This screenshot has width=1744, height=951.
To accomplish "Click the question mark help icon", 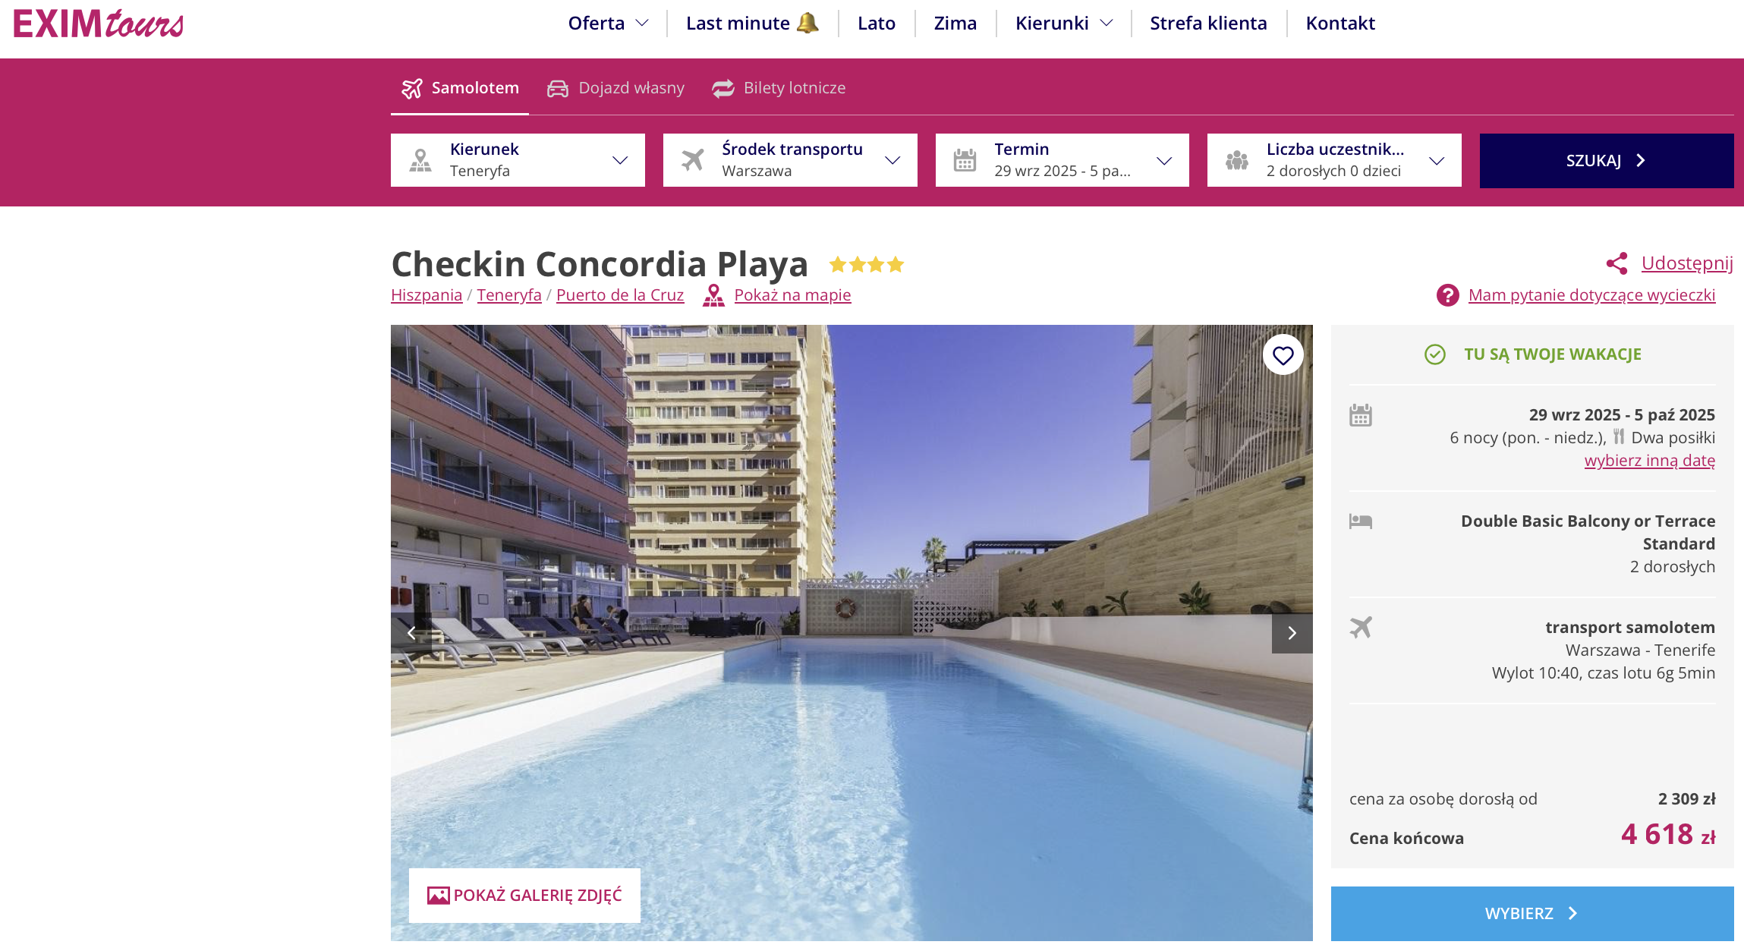I will click(x=1447, y=295).
